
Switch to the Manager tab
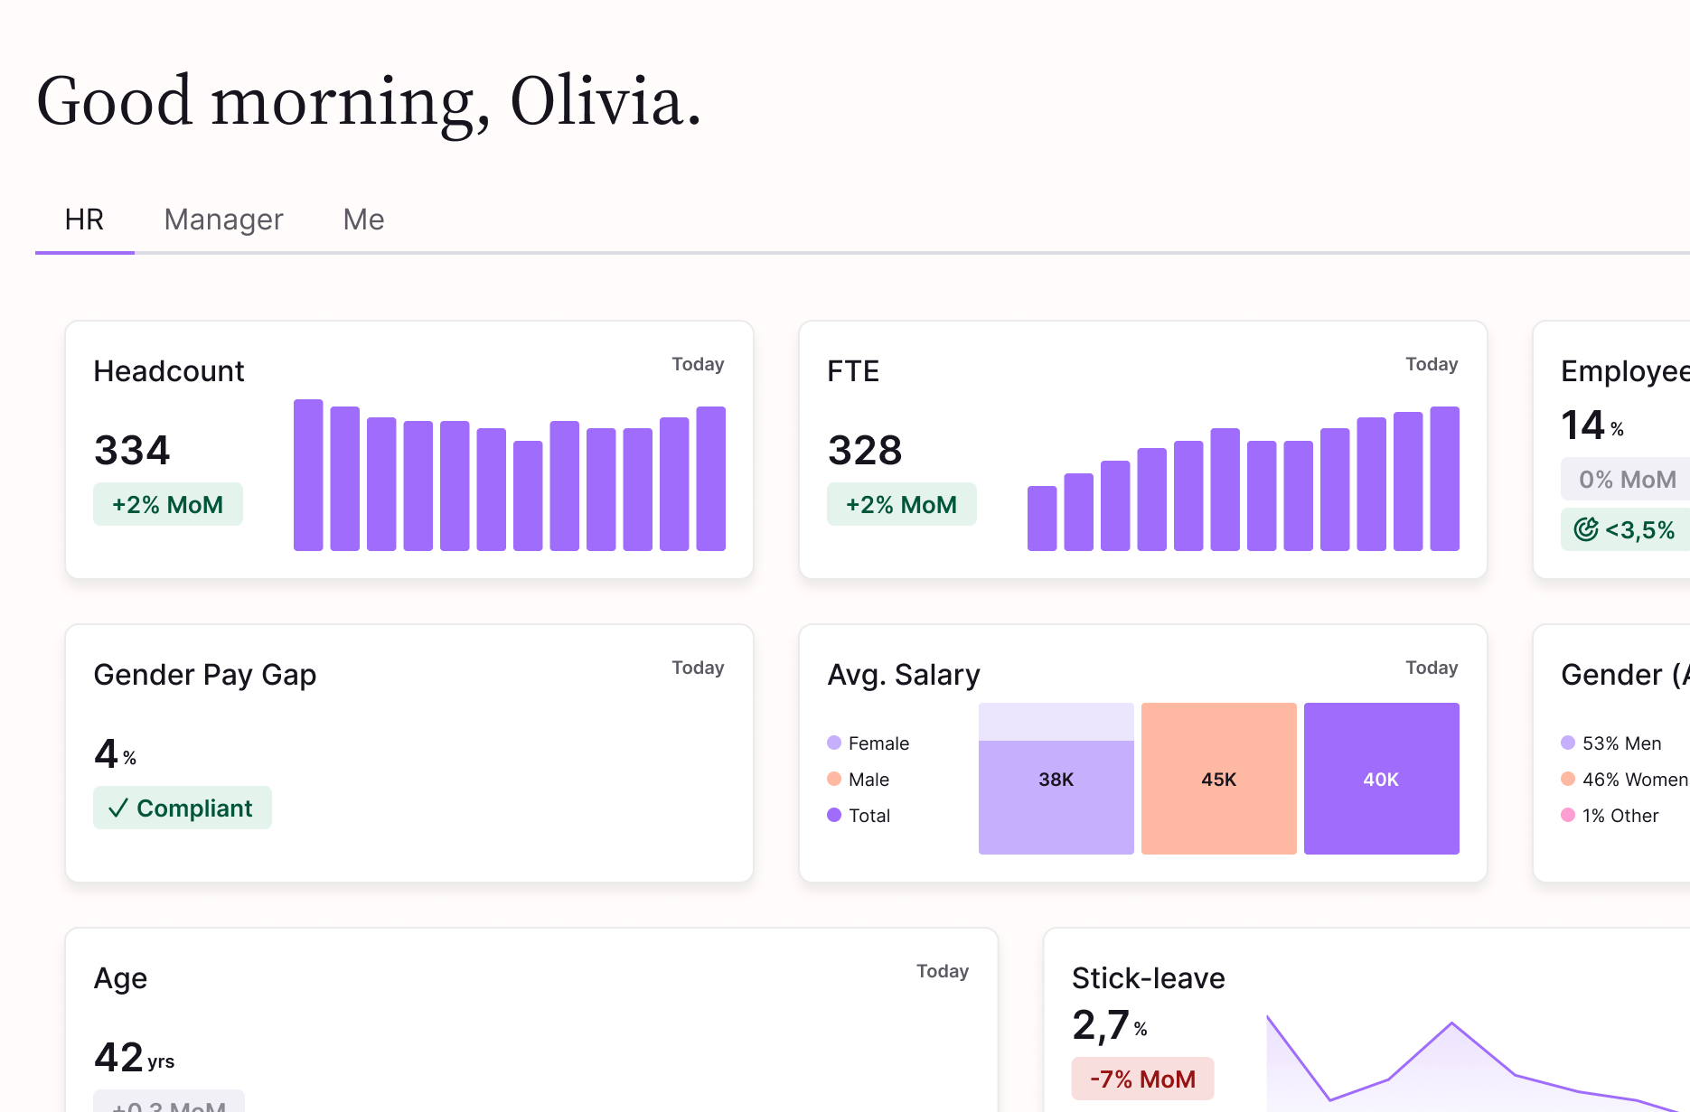222,220
